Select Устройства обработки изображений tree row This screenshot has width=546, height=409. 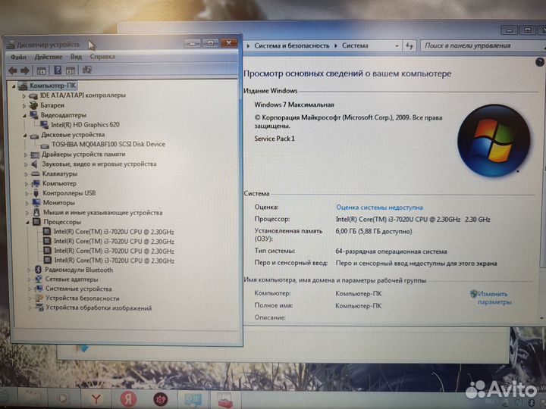pyautogui.click(x=99, y=308)
